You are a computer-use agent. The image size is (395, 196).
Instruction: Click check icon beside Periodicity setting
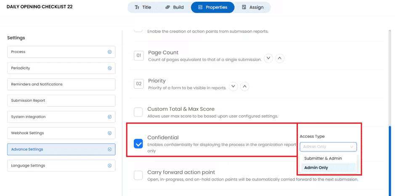pyautogui.click(x=109, y=68)
